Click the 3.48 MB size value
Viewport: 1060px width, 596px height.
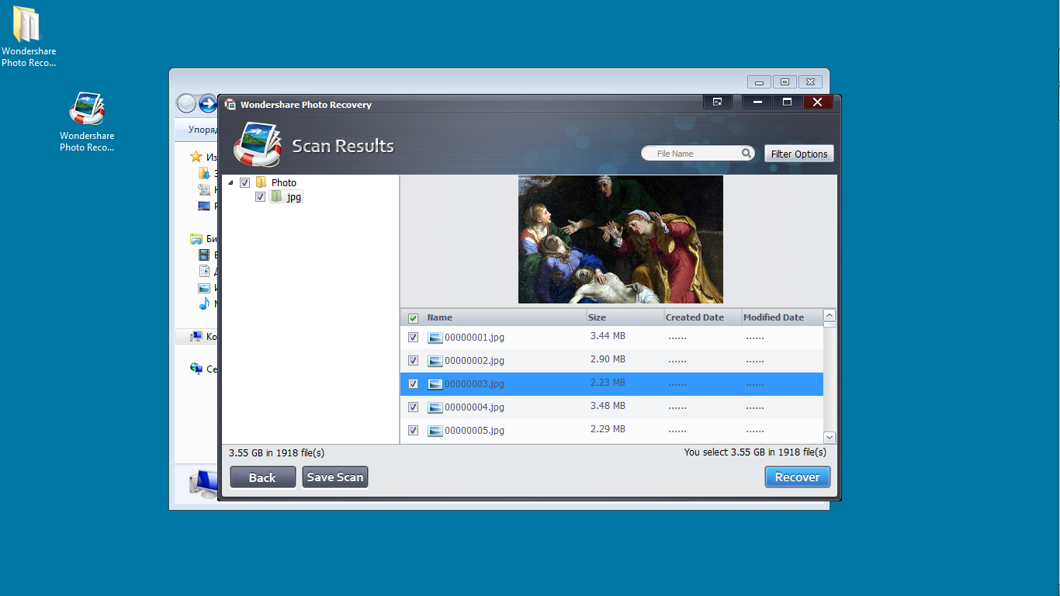(x=608, y=406)
